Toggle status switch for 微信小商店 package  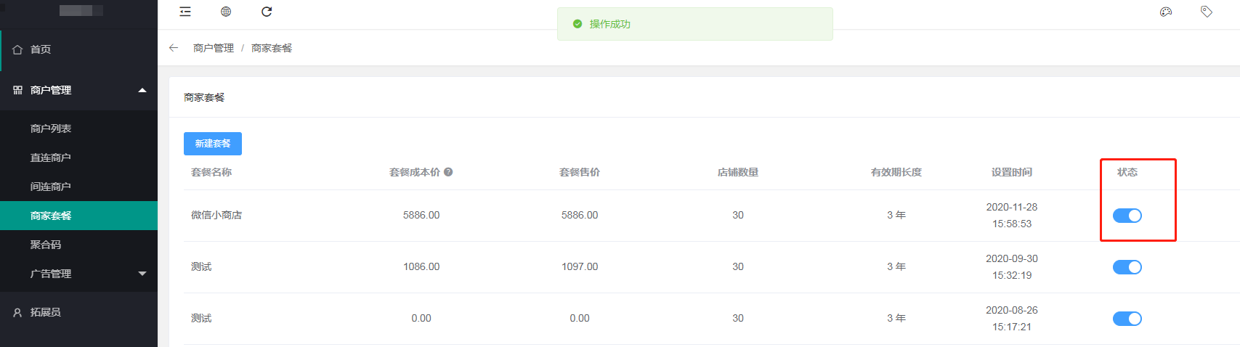(1127, 216)
